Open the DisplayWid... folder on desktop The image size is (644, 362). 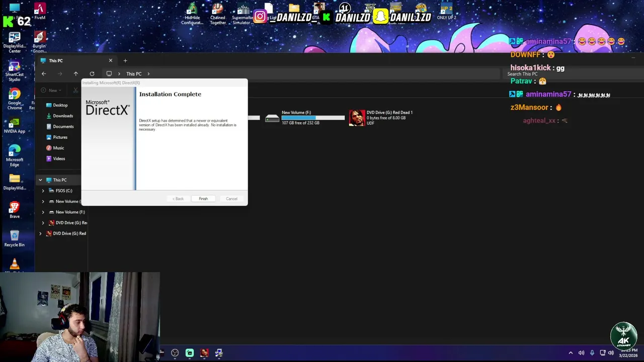15,182
